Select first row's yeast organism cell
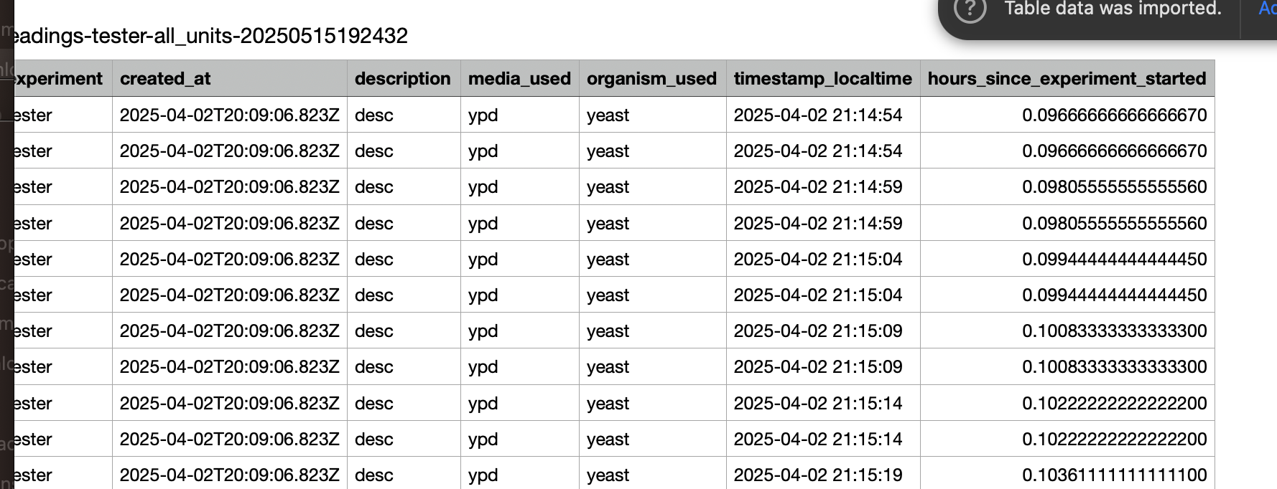1277x489 pixels. tap(653, 115)
